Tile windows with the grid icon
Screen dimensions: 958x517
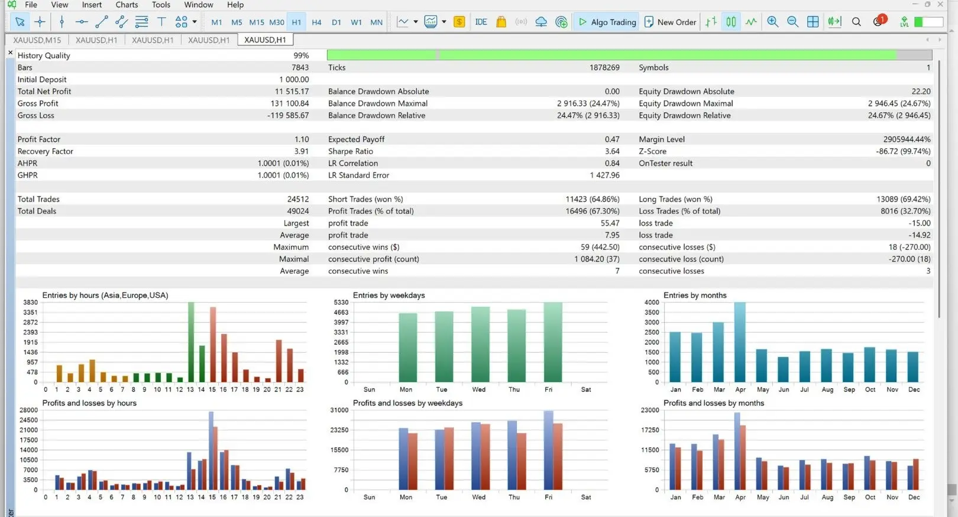click(813, 22)
